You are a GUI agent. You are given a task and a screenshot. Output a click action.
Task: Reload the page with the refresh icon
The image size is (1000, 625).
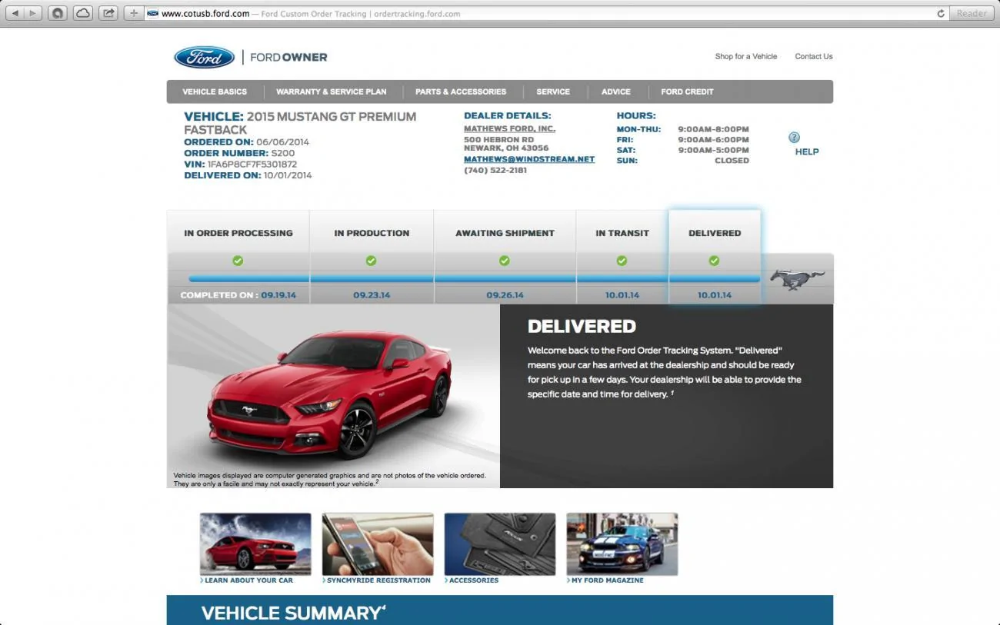(940, 13)
